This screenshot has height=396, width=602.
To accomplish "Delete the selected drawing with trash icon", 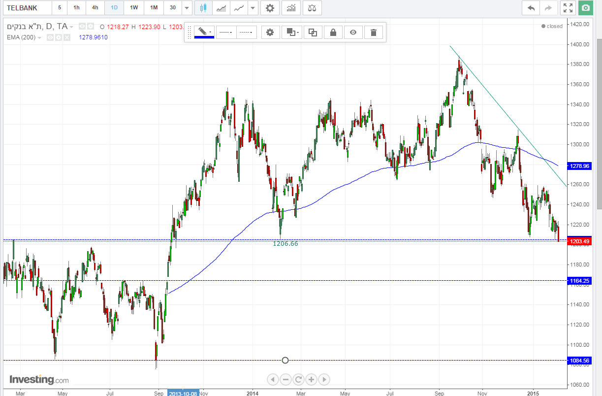I will [x=374, y=33].
